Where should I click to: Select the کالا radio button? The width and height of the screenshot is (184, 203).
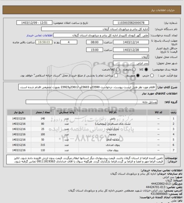pos(146,69)
